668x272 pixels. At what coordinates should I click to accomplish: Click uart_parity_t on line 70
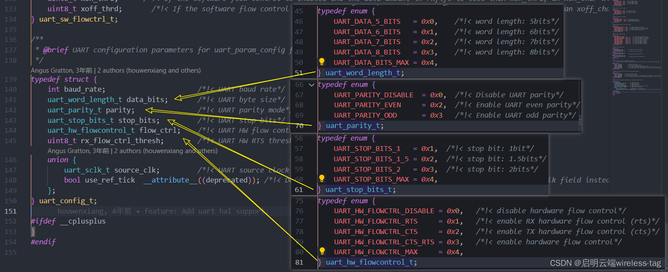353,125
